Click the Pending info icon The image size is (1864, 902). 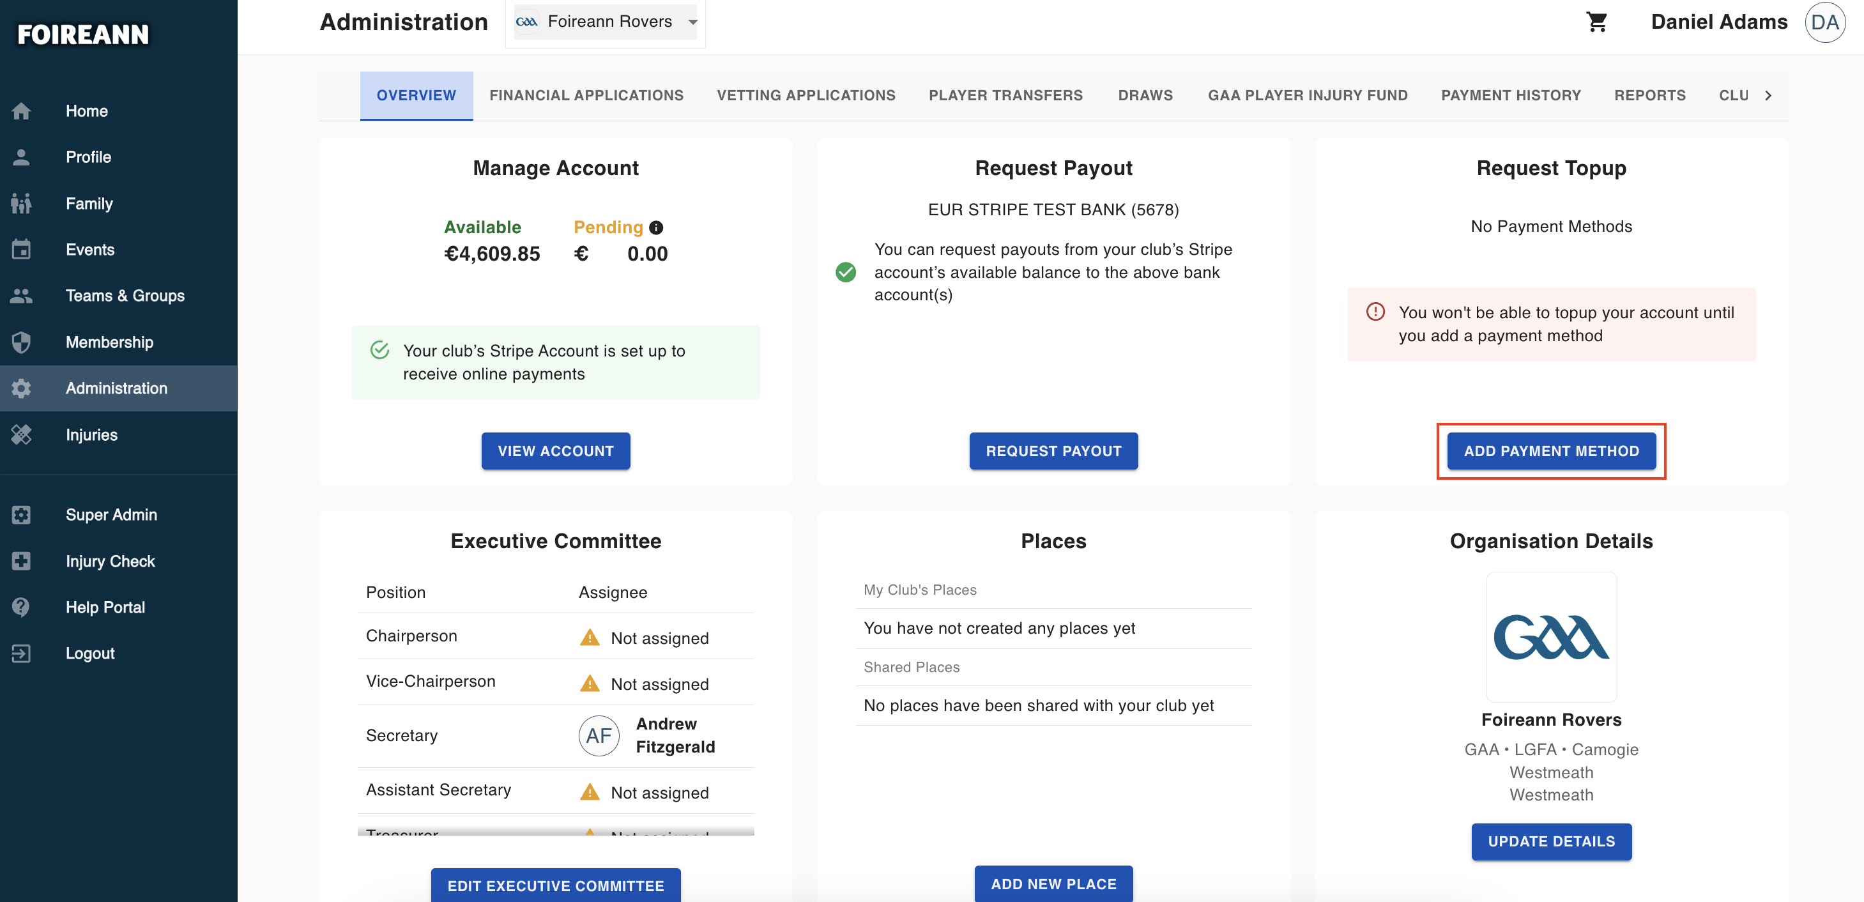click(x=656, y=227)
